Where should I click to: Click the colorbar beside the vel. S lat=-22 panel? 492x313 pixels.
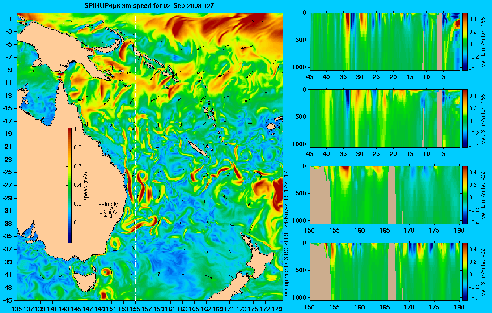pos(465,271)
